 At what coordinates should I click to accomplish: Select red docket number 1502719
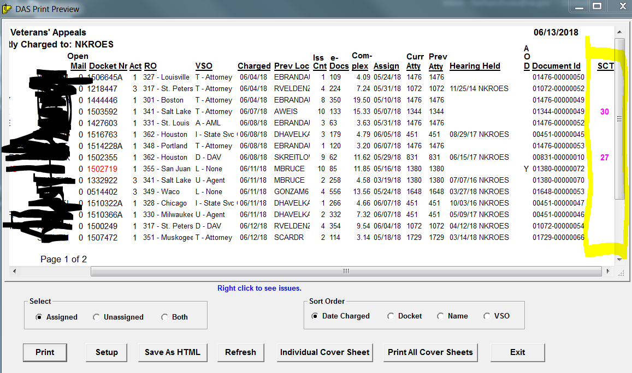tap(102, 169)
